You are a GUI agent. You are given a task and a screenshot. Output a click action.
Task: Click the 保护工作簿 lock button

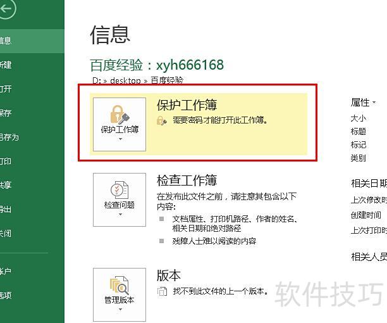120,124
